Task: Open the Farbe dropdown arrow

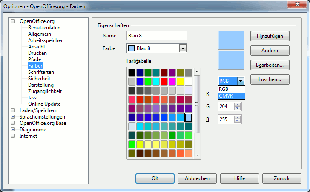Action: (x=183, y=48)
